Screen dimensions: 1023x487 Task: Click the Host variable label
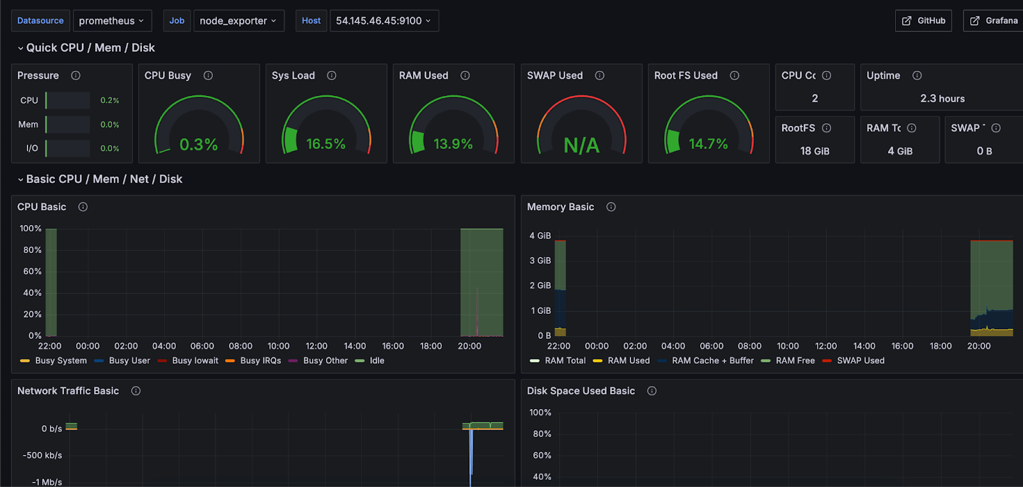[x=311, y=21]
